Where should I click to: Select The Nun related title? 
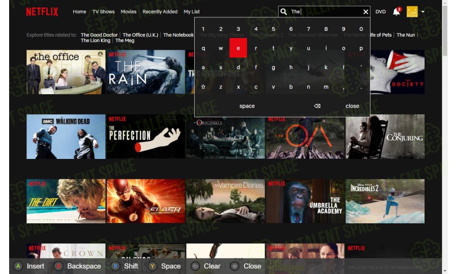coord(405,35)
